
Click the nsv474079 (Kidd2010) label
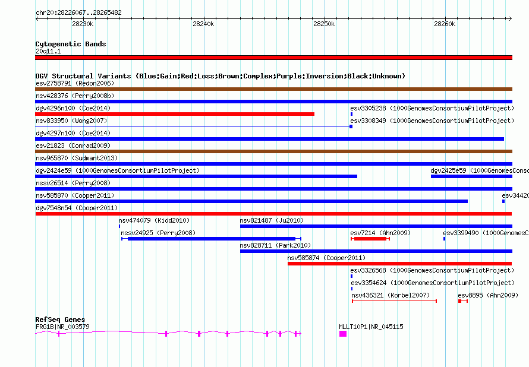154,220
